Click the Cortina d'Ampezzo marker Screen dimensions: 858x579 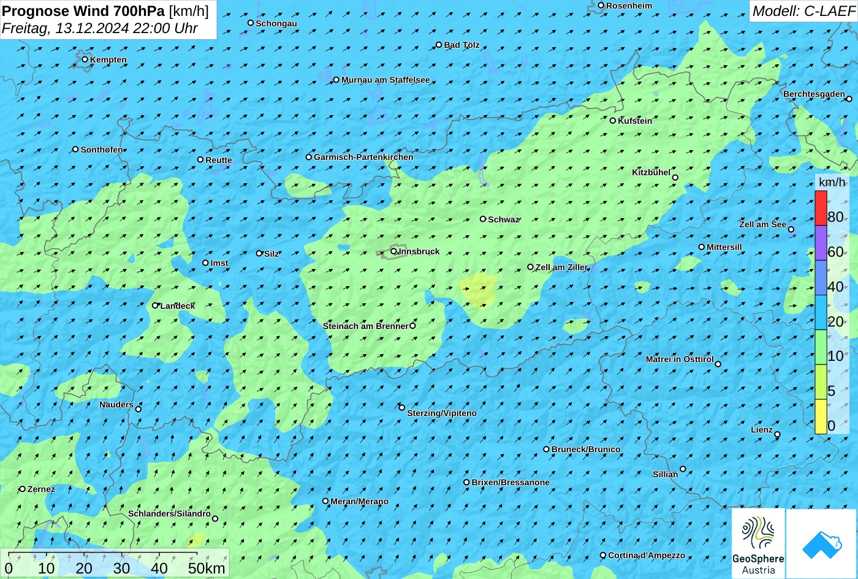[x=602, y=555]
